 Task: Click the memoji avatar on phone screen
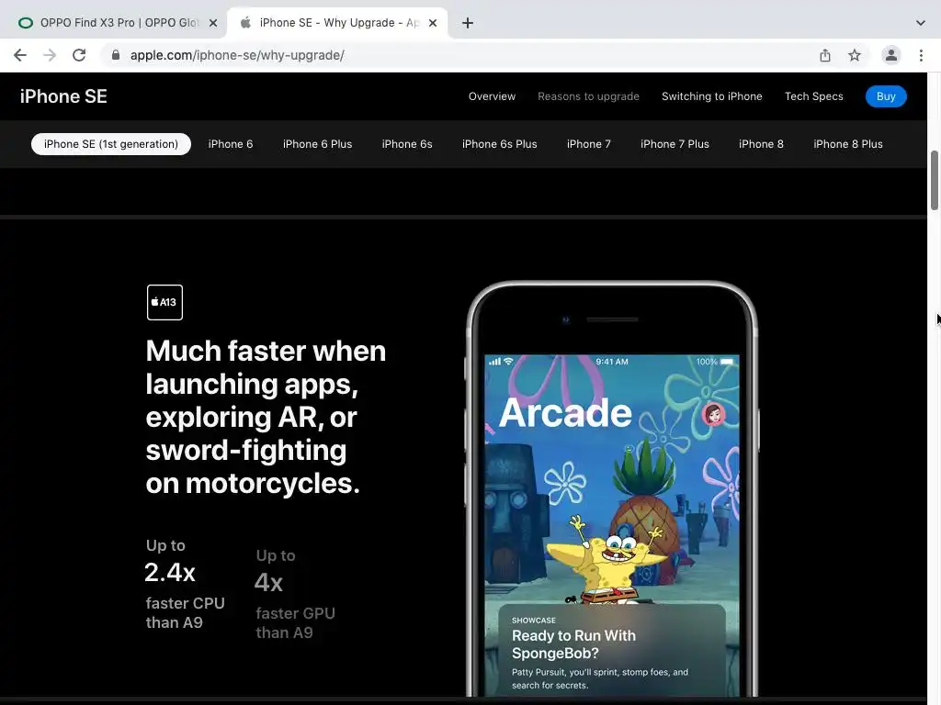(713, 414)
